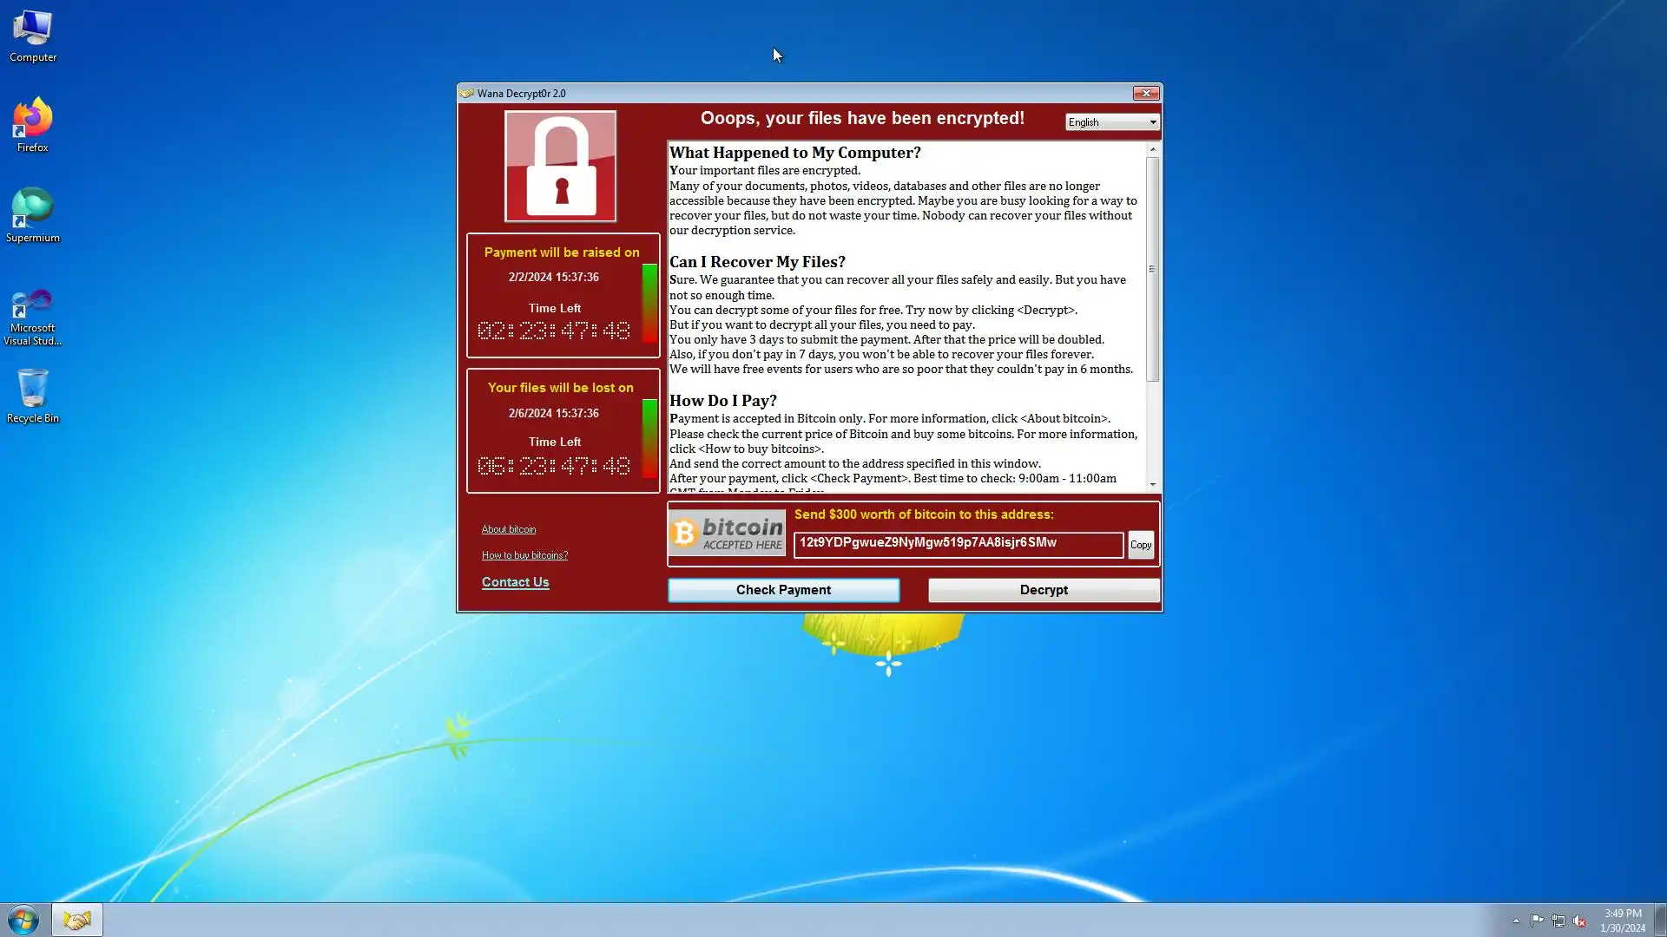Open the Action Center flag icon
The width and height of the screenshot is (1667, 937).
(1537, 921)
